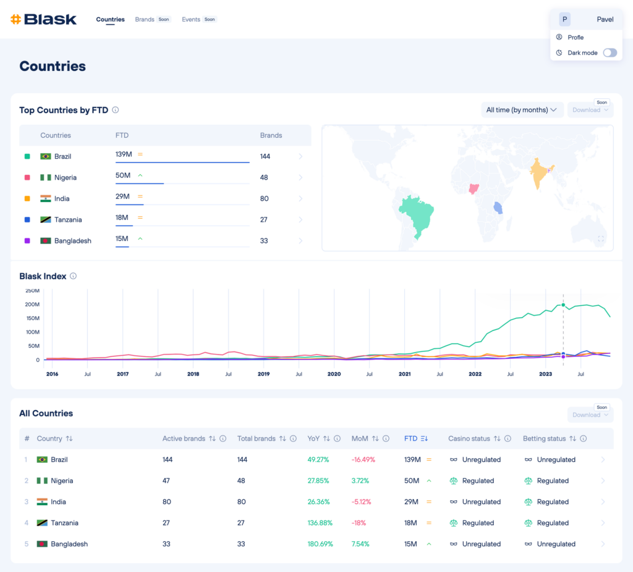
Task: Click the Blask logo
Action: pos(43,19)
